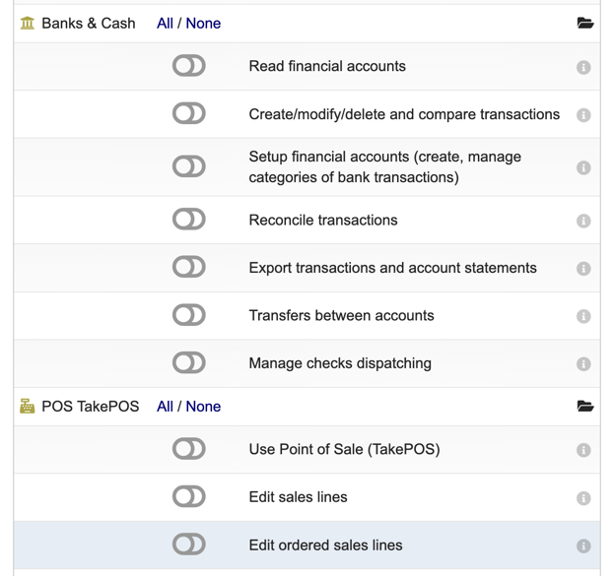Click info icon for Edit ordered sales lines
This screenshot has height=576, width=615.
click(x=583, y=545)
